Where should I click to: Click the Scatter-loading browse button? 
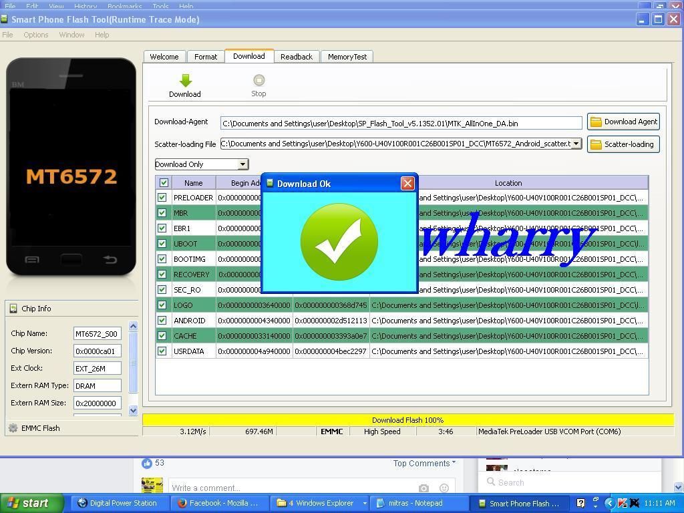pos(623,144)
